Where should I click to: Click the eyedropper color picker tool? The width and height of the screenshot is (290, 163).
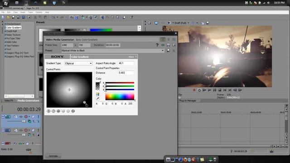[x=98, y=99]
